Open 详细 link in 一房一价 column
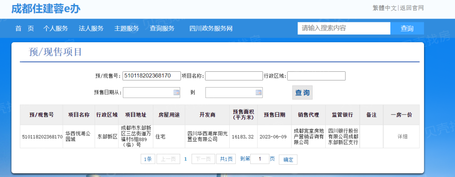455x177 pixels. [403, 137]
